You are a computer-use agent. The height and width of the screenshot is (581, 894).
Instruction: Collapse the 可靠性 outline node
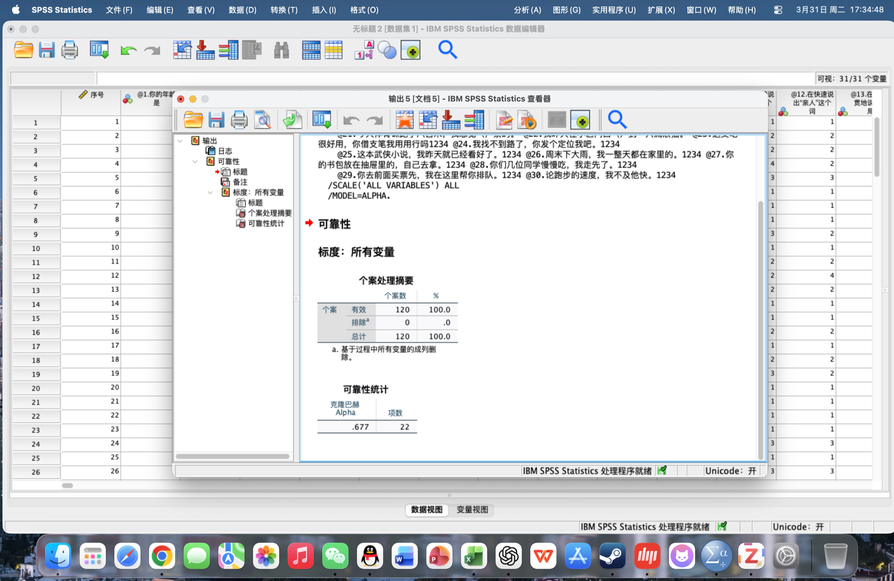195,162
